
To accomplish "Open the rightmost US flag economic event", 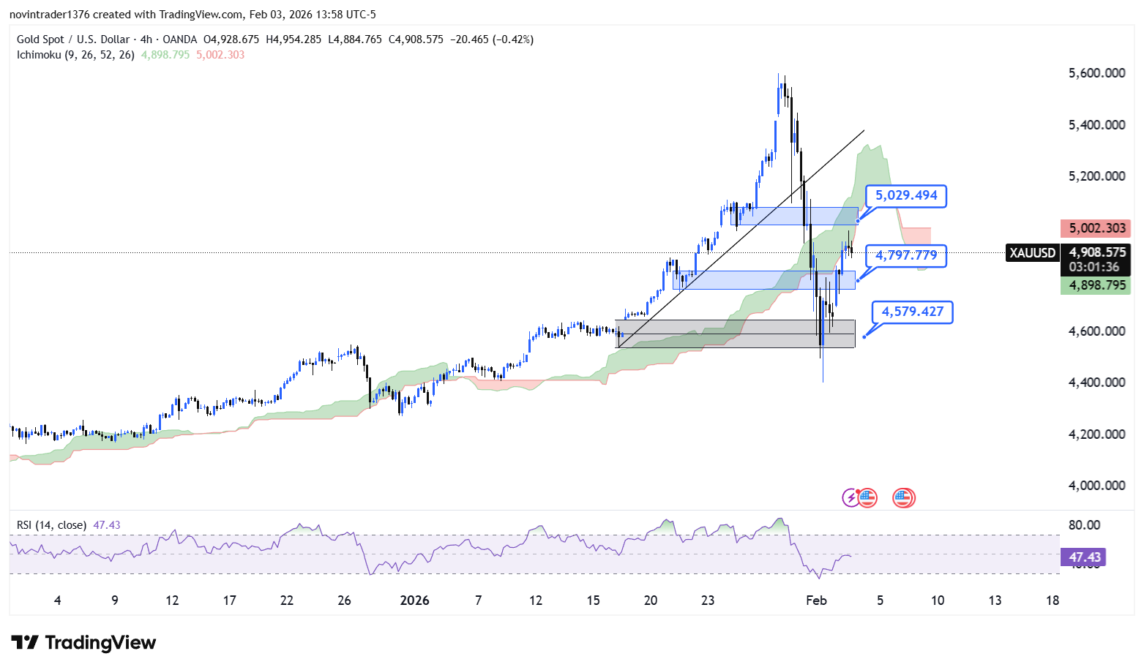I will tap(904, 498).
